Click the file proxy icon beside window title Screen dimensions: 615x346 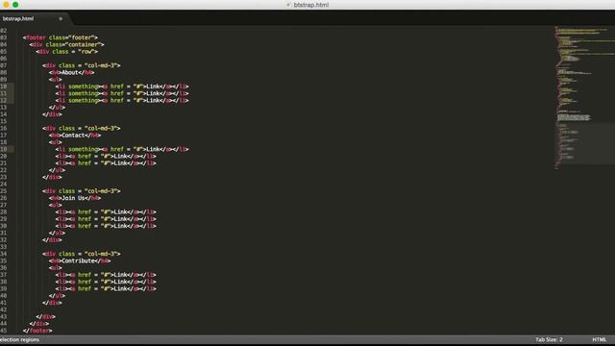coord(288,5)
